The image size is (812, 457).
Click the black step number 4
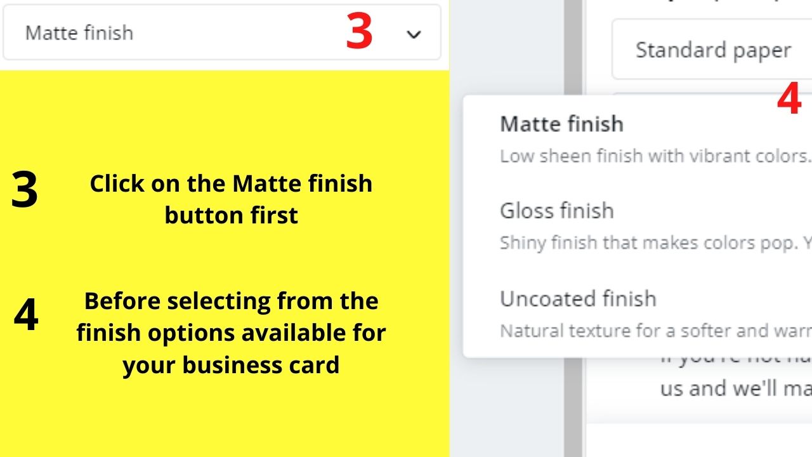[26, 315]
